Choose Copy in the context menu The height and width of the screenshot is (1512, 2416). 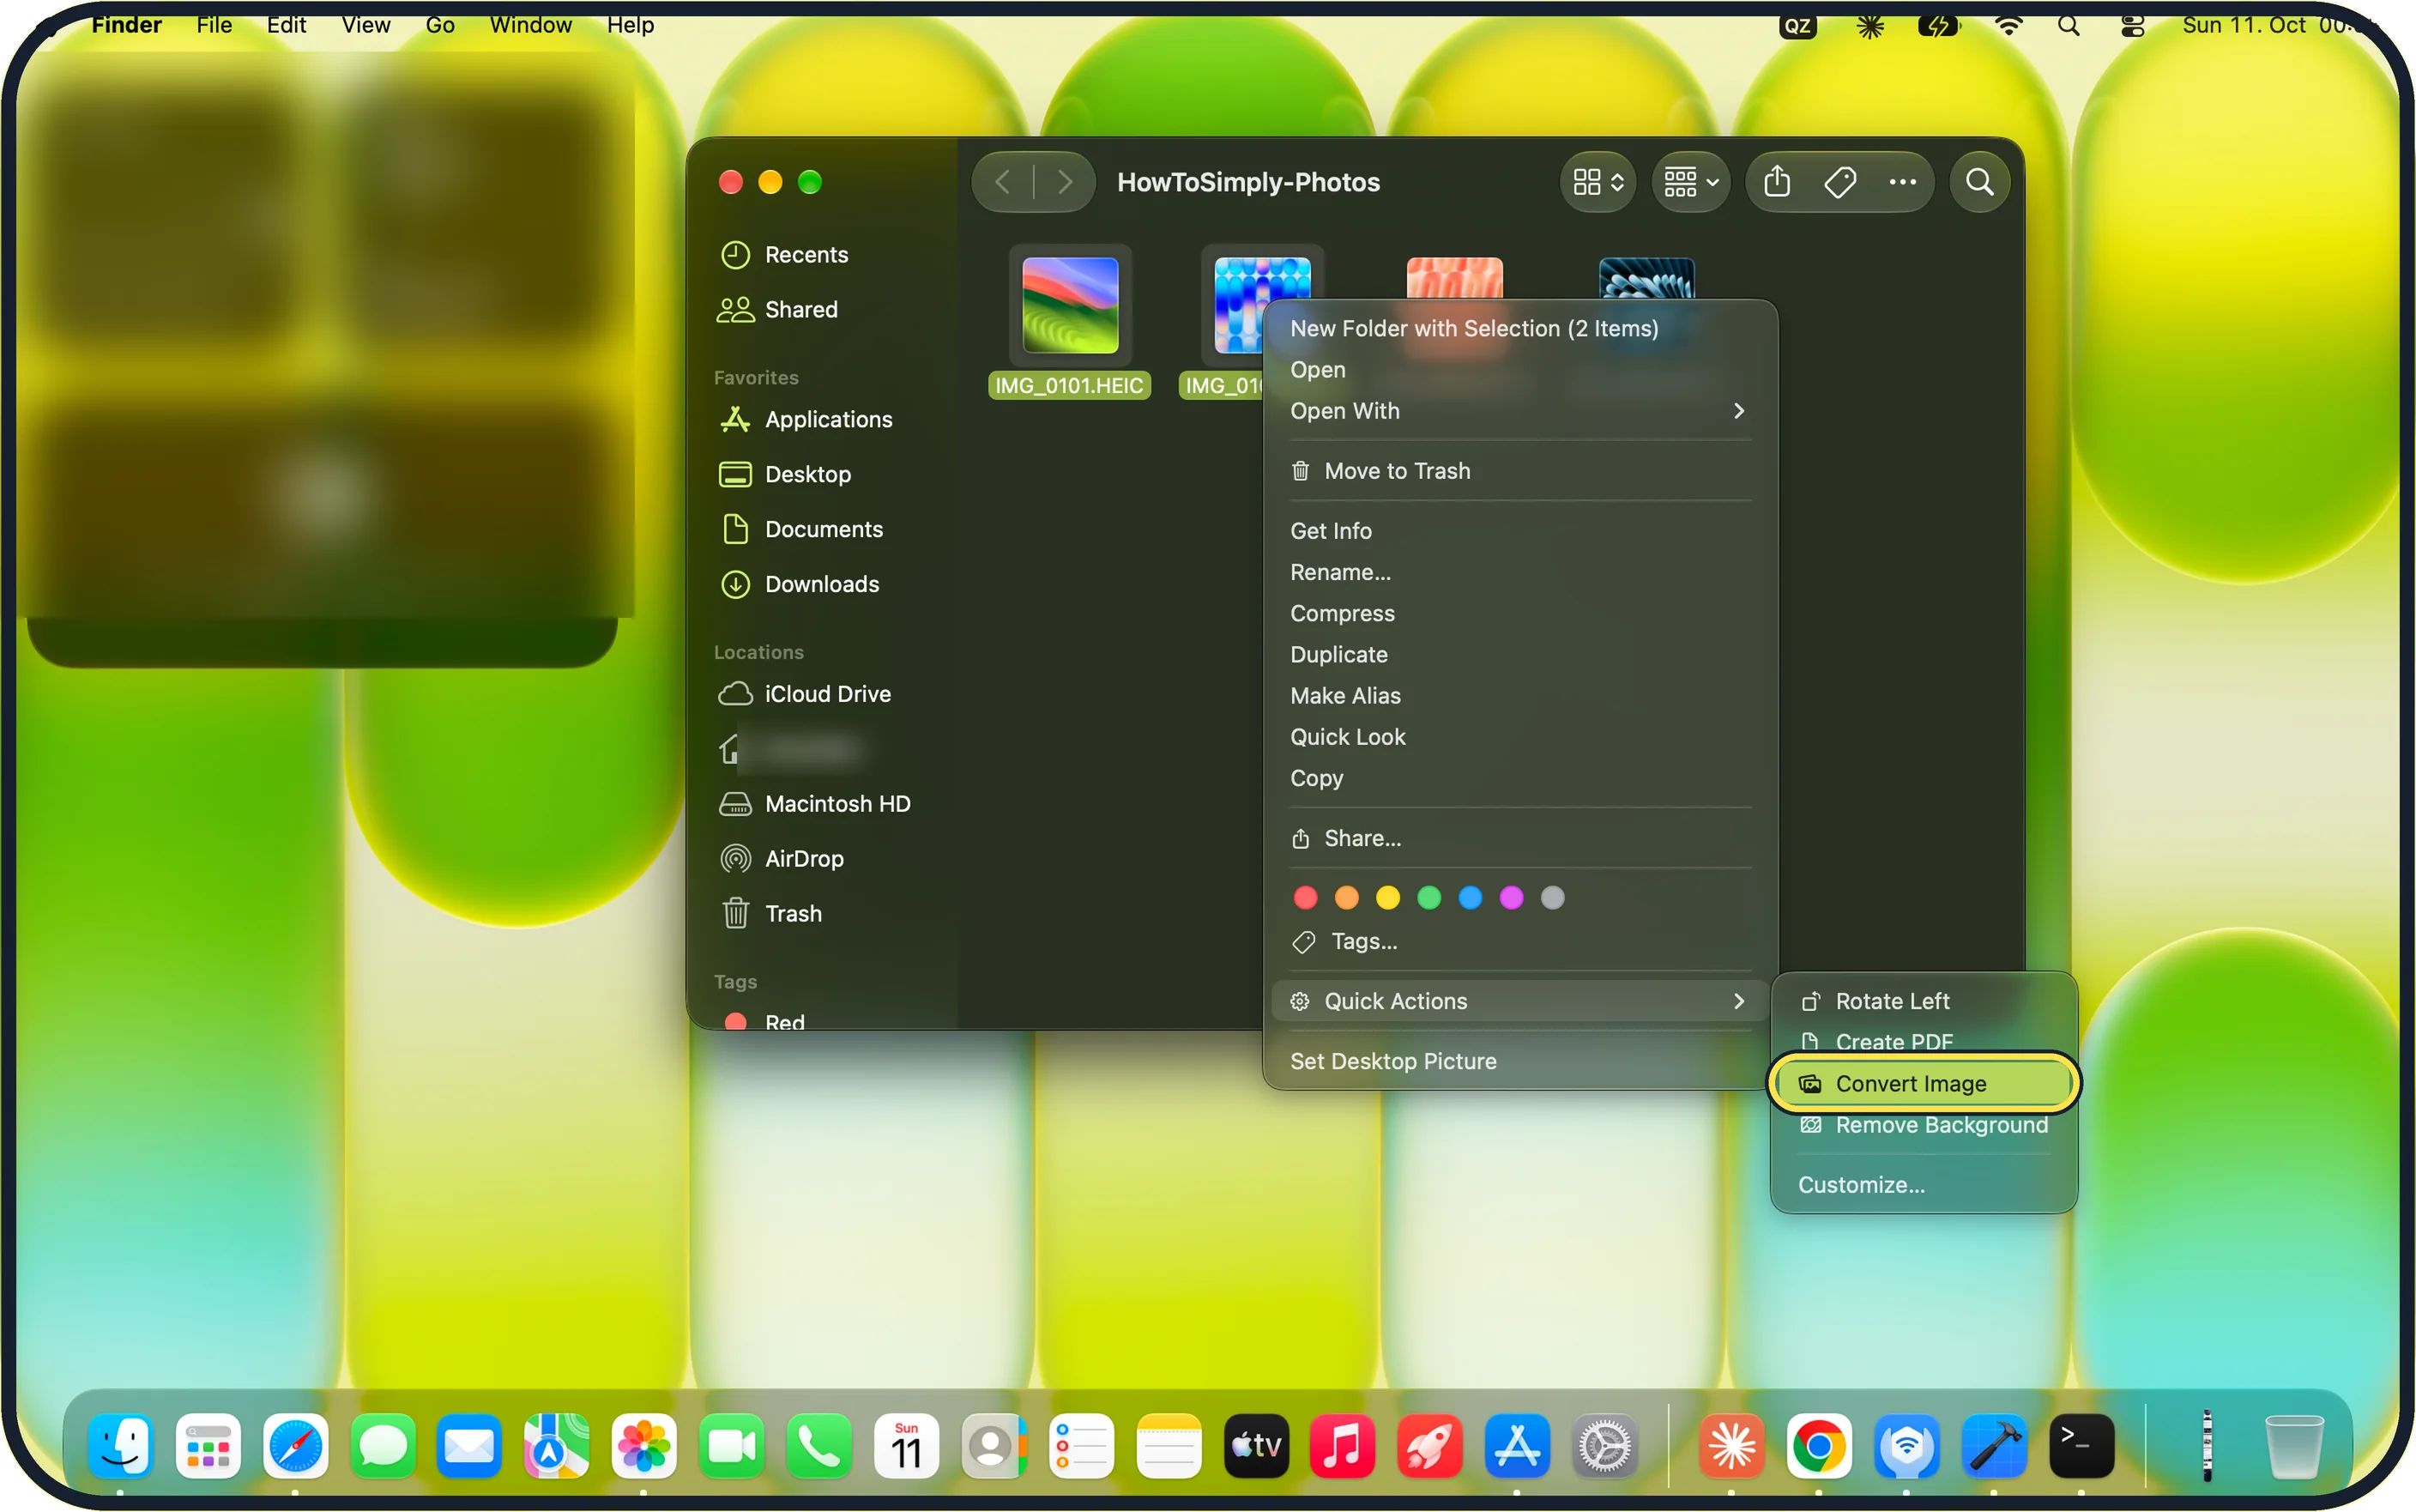[x=1316, y=778]
